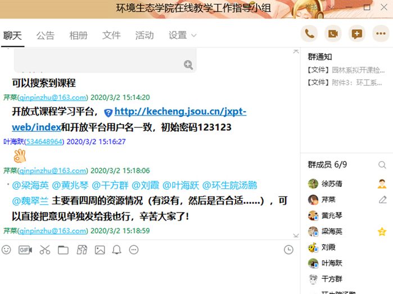Select the scissors screenshot tool
The width and height of the screenshot is (393, 294).
tap(44, 250)
